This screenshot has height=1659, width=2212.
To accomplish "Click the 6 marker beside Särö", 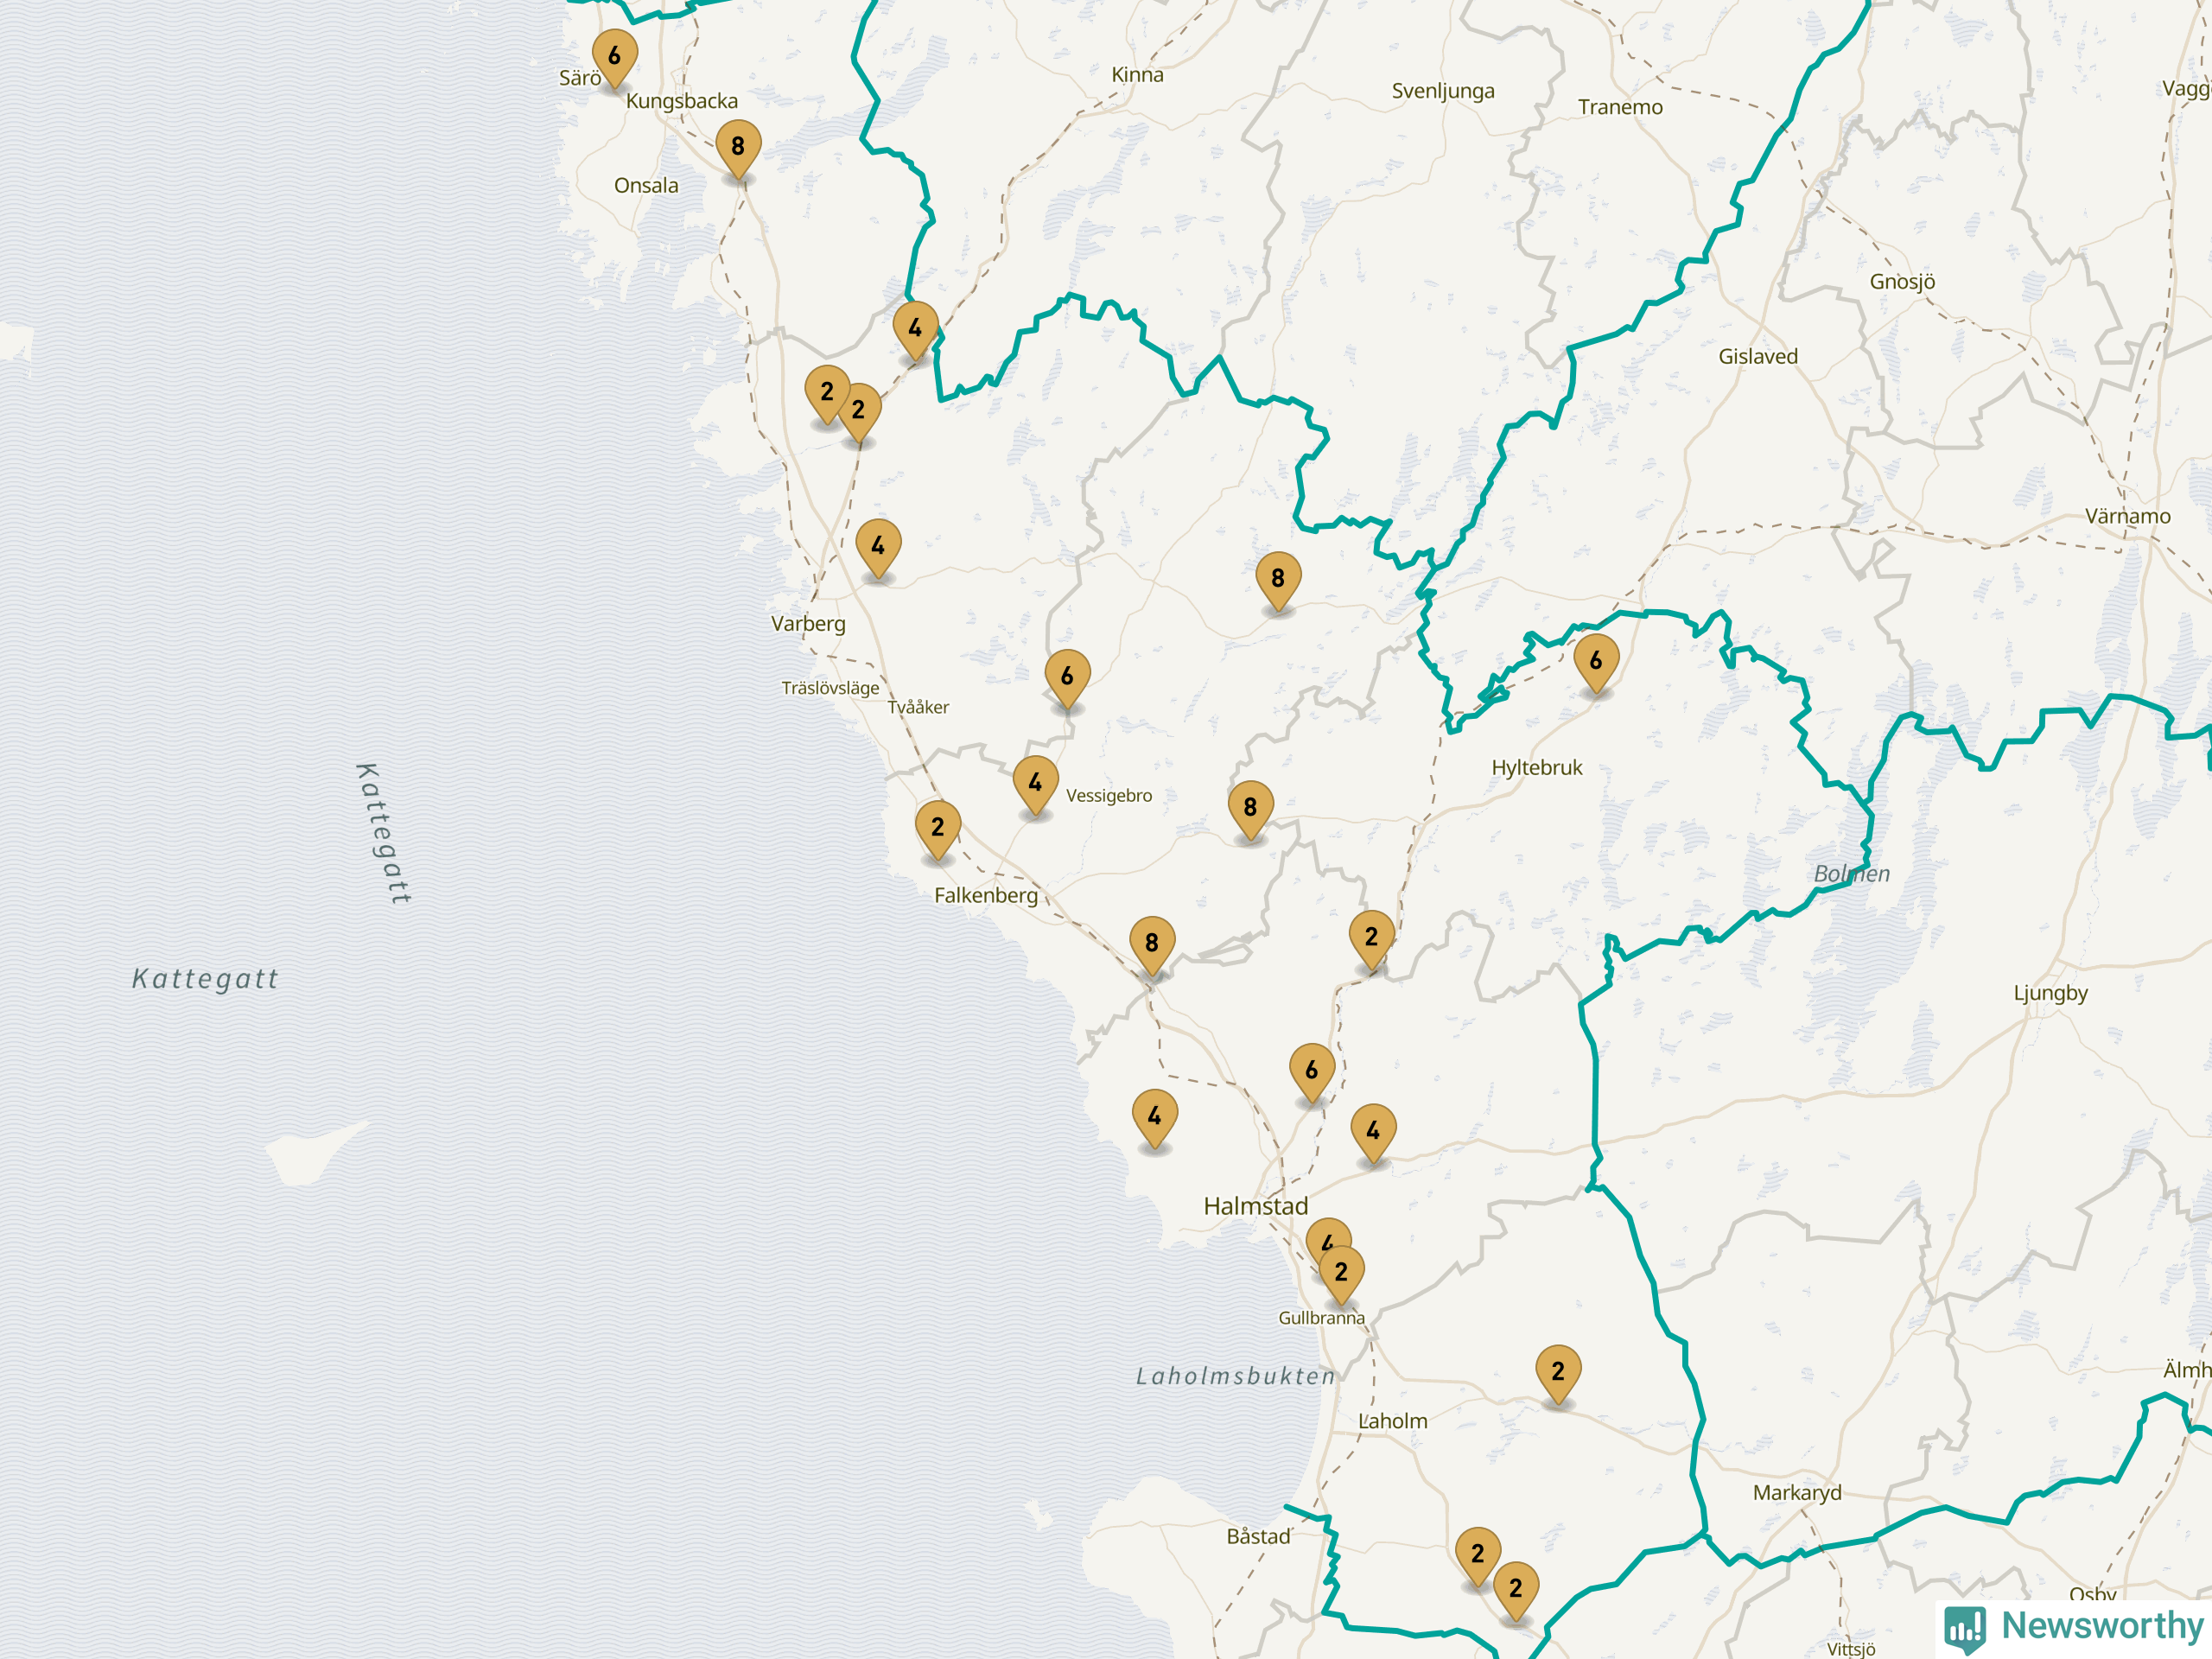I will [x=614, y=57].
